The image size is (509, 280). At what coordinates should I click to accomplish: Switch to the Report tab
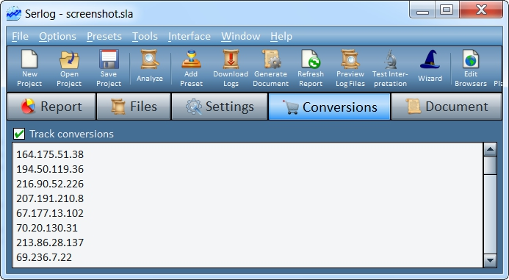[x=51, y=107]
